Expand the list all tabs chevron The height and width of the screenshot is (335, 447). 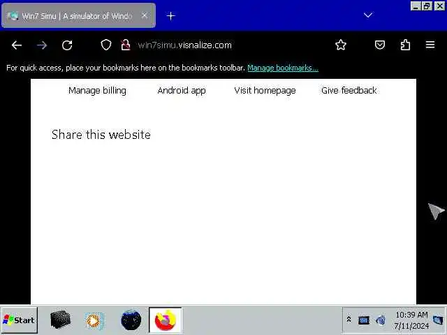coord(368,15)
